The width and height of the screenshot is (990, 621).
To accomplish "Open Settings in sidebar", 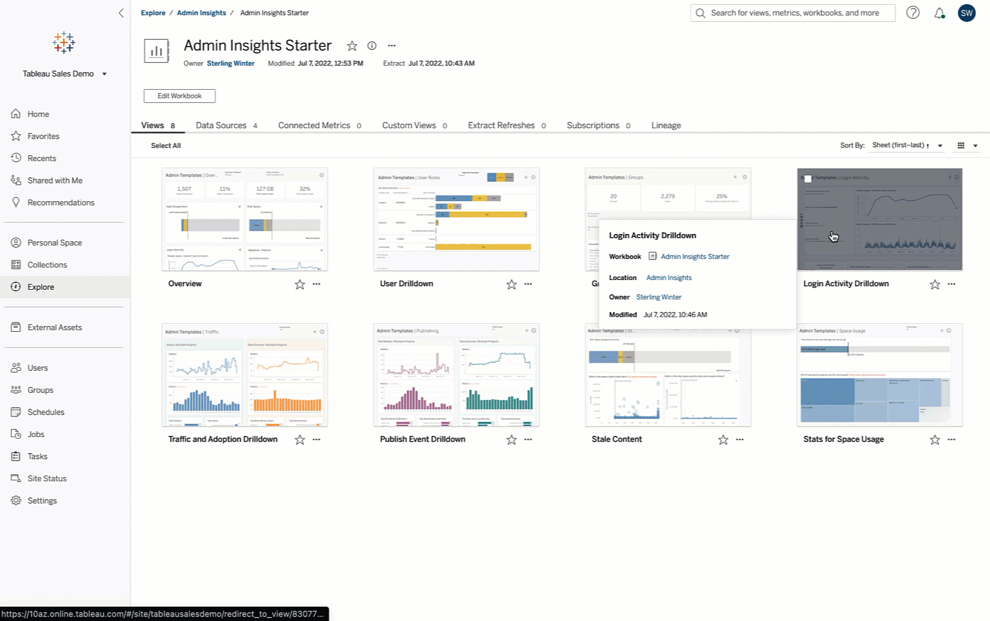I will click(x=65, y=501).
